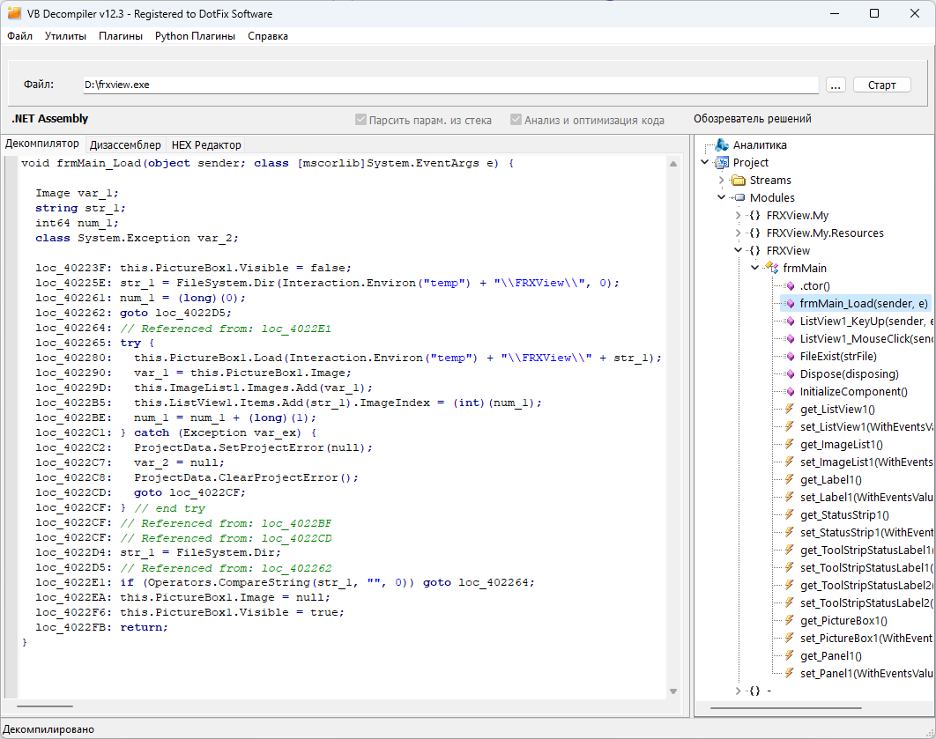Click the code pane scroll down arrow
Image resolution: width=936 pixels, height=739 pixels.
[x=673, y=691]
